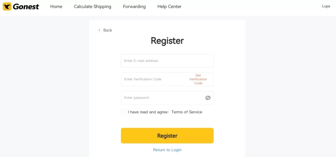
Task: Click the Gonest wordmark text
Action: 26,7
